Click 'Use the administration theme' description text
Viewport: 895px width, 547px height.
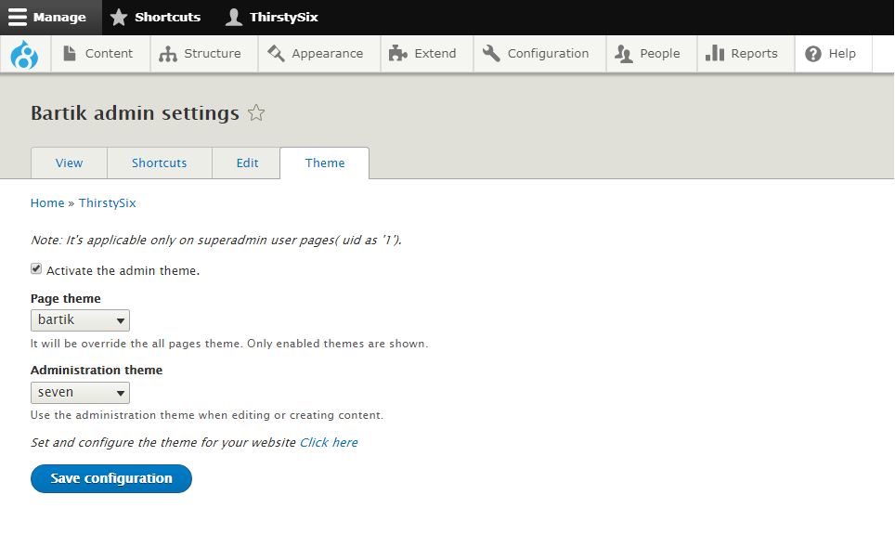click(x=207, y=415)
